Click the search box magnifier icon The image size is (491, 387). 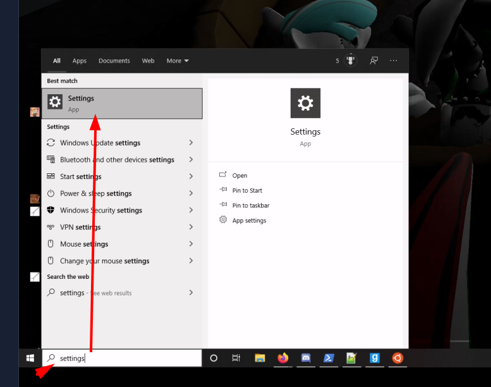click(51, 358)
